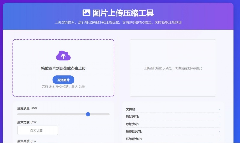Image resolution: width=240 pixels, height=143 pixels.
Task: Focus the 最大宽度 自动计算 input field
Action: [x=38, y=130]
